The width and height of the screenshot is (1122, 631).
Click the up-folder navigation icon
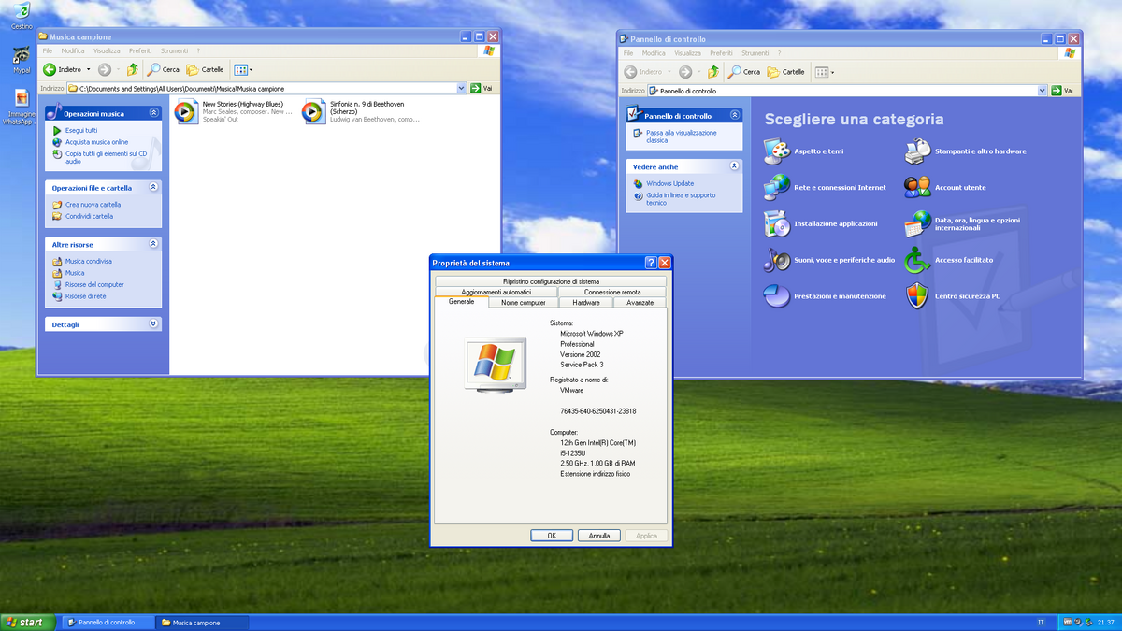coord(132,68)
